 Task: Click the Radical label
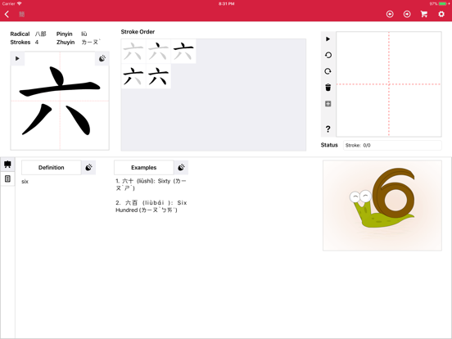(x=20, y=34)
